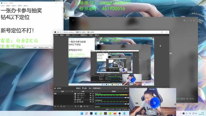
Task: Click Notepad's vertical scrollbar up arrow
Action: (63, 8)
